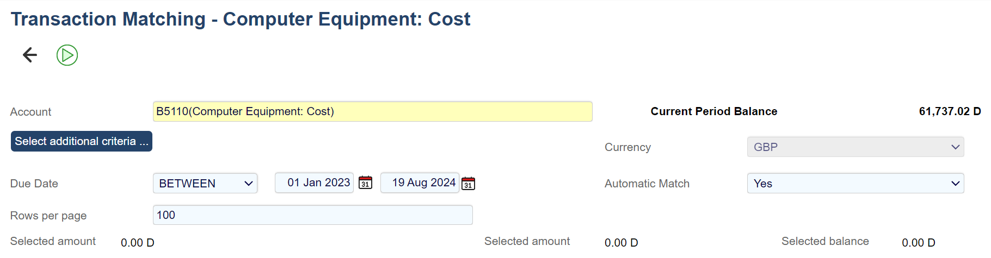Focus the Rows per page input

click(312, 215)
